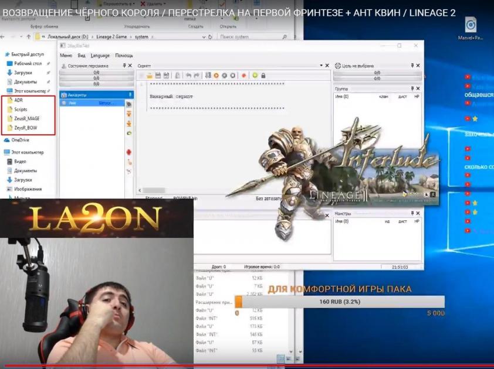This screenshot has height=369, width=494.
Task: Click the orange run script button
Action: click(x=216, y=76)
